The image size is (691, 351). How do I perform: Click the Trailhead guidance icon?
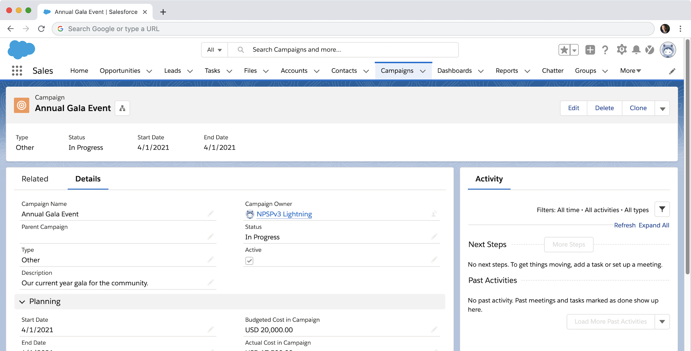pos(650,50)
